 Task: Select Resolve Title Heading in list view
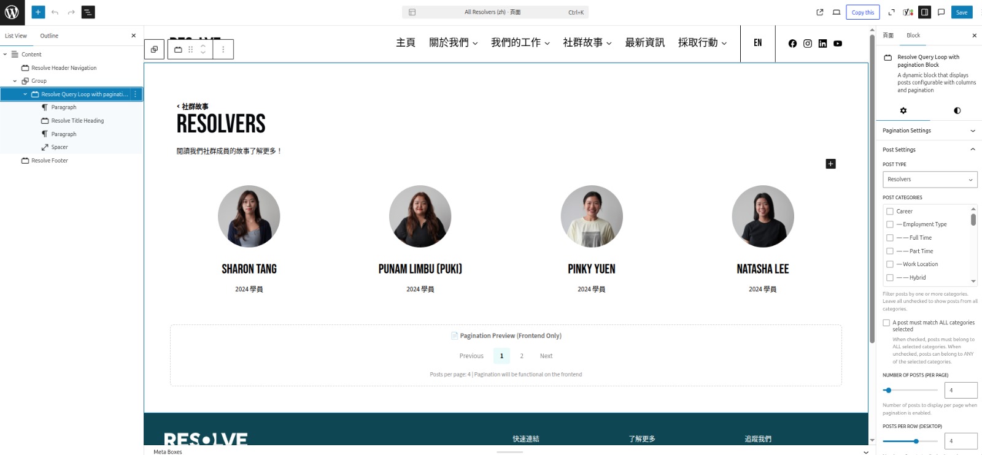(x=77, y=121)
